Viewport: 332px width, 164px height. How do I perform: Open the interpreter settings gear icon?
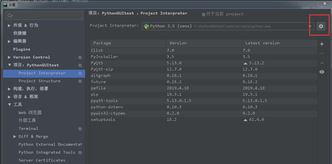pyautogui.click(x=321, y=26)
